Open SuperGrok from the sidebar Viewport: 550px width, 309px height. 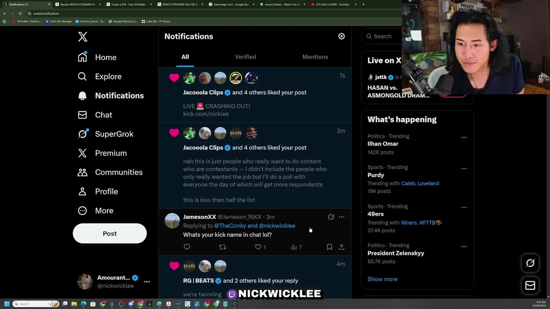click(106, 134)
